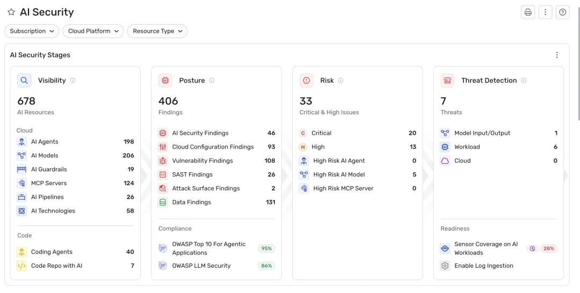Star the AI Security page as favorite
Viewport: 580px width, 293px height.
coord(11,12)
